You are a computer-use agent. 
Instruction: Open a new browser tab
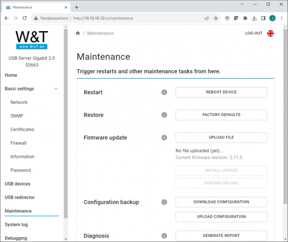point(76,8)
